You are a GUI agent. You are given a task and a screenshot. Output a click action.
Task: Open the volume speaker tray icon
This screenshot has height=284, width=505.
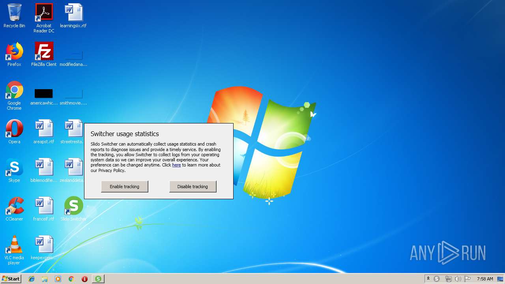458,279
